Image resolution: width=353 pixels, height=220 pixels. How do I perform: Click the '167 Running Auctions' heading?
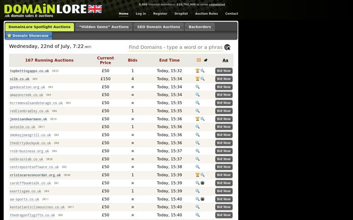coord(50,60)
